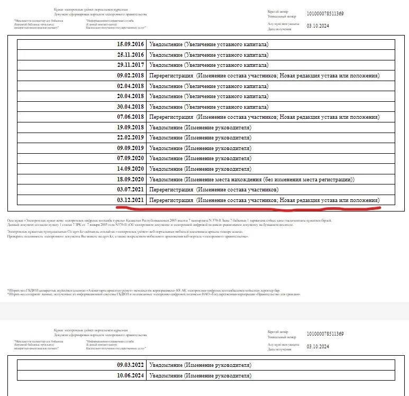Select the Перерегистрация text in 07.06.2018 row

[171, 117]
